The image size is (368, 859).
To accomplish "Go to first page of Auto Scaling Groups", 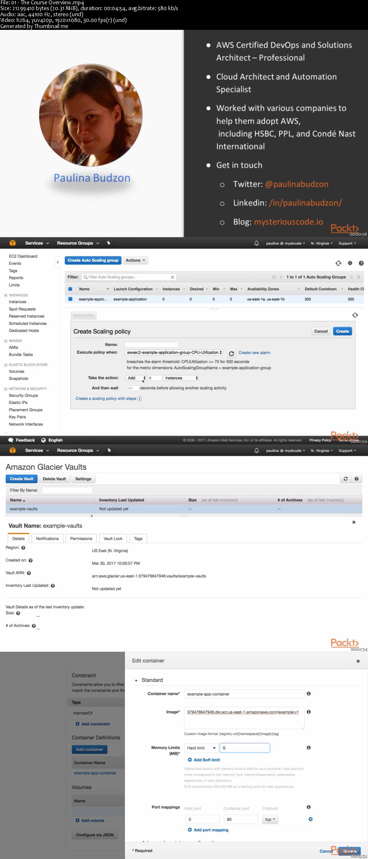I will click(x=274, y=277).
